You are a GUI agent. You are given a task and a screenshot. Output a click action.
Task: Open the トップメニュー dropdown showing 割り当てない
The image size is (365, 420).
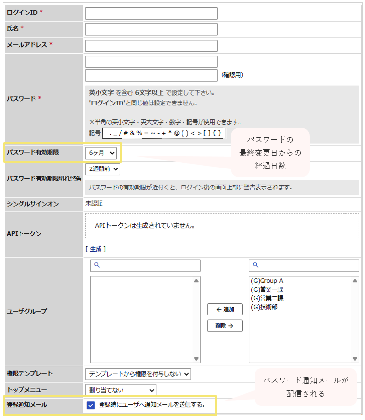click(121, 390)
